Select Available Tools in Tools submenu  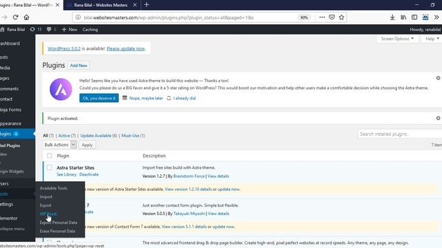pyautogui.click(x=53, y=188)
